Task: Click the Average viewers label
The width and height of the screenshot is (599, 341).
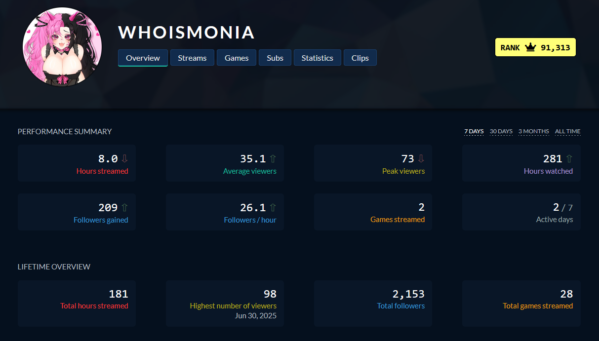Action: click(x=250, y=171)
